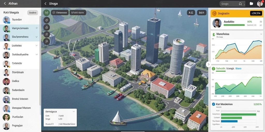Click the Ioolas button in sidebar header
This screenshot has width=265, height=132.
tap(33, 12)
